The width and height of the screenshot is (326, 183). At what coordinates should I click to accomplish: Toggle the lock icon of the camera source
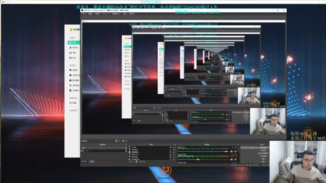(174, 152)
